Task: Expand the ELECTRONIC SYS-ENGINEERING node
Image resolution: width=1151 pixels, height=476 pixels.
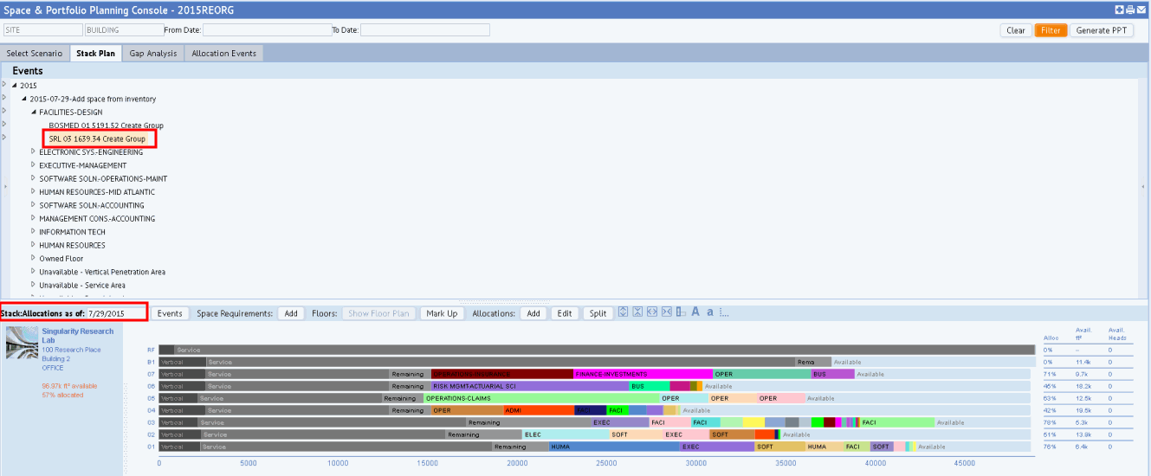Action: tap(35, 152)
